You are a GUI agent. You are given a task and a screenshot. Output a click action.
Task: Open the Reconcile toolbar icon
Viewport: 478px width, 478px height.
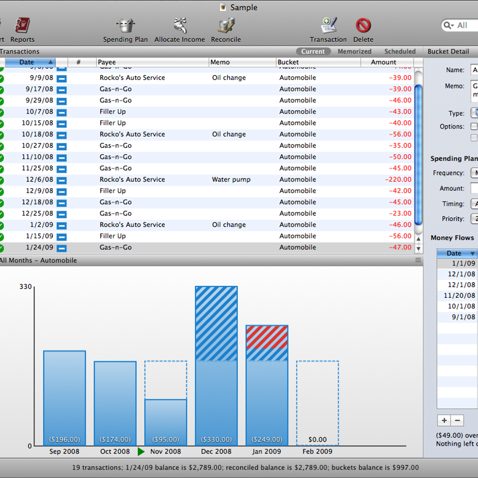click(226, 26)
